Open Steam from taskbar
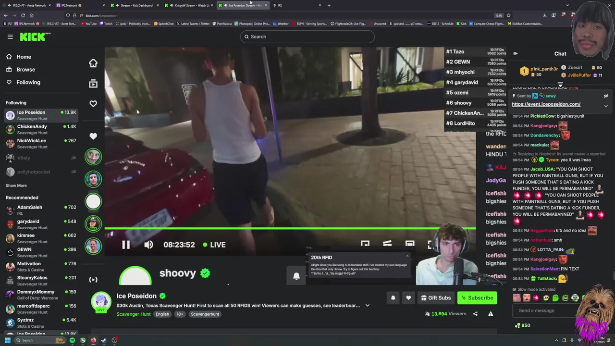The height and width of the screenshot is (346, 615). click(x=104, y=340)
